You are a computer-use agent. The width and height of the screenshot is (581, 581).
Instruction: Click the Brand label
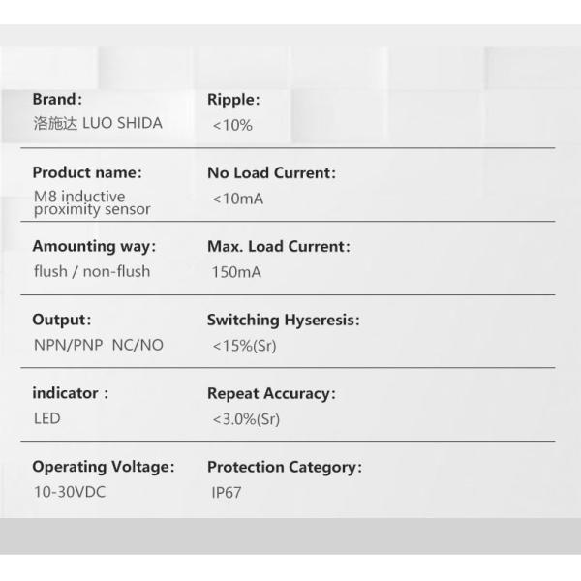pyautogui.click(x=57, y=99)
